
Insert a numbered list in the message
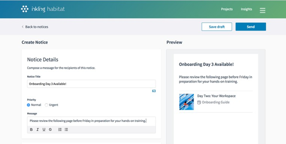pos(60,130)
